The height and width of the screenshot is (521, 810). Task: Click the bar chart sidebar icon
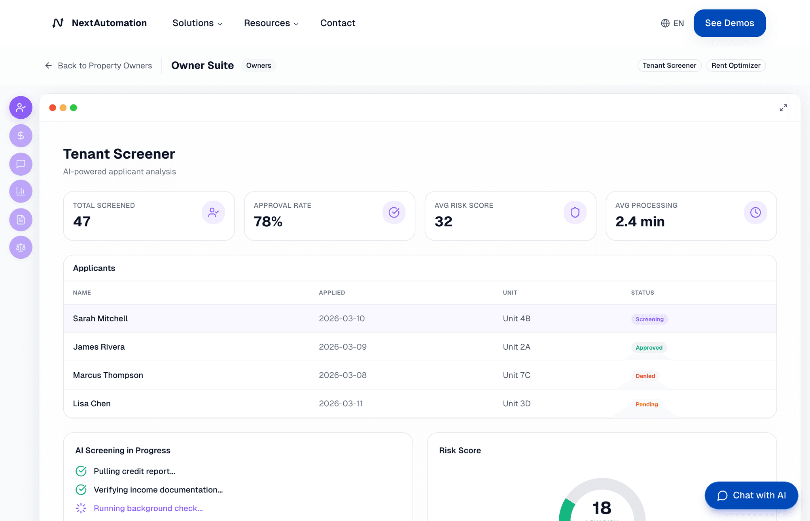[x=21, y=191]
